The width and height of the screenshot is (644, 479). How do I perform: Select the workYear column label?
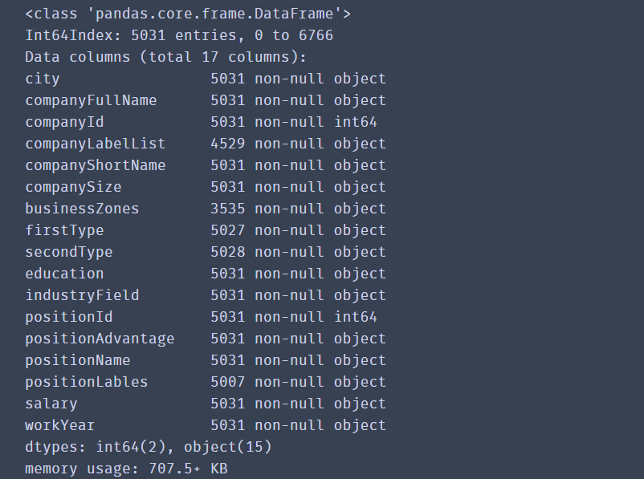[x=60, y=425]
